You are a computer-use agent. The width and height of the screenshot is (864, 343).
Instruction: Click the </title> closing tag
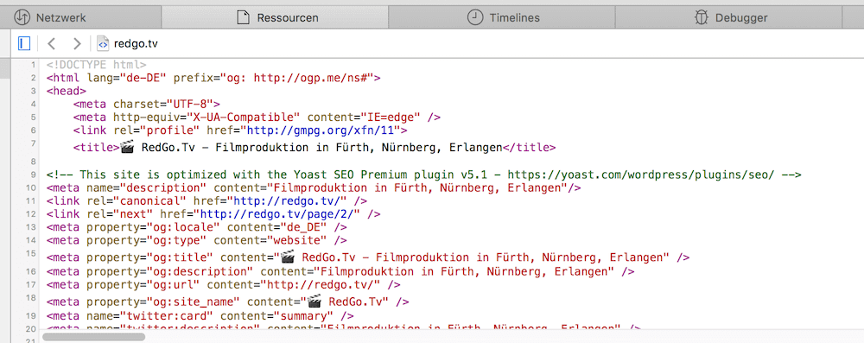(x=530, y=148)
